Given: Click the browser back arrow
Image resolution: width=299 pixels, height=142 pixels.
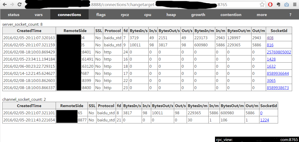Looking at the screenshot, I should pyautogui.click(x=5, y=5).
